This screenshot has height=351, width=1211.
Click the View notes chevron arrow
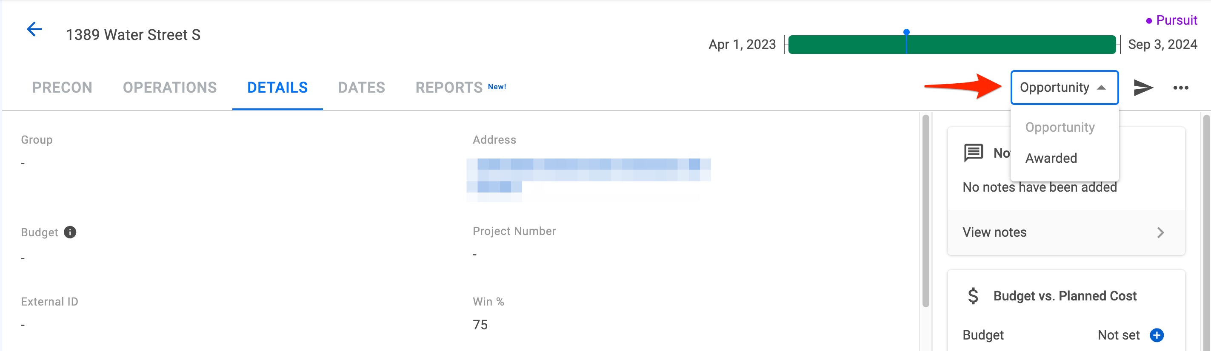tap(1160, 233)
